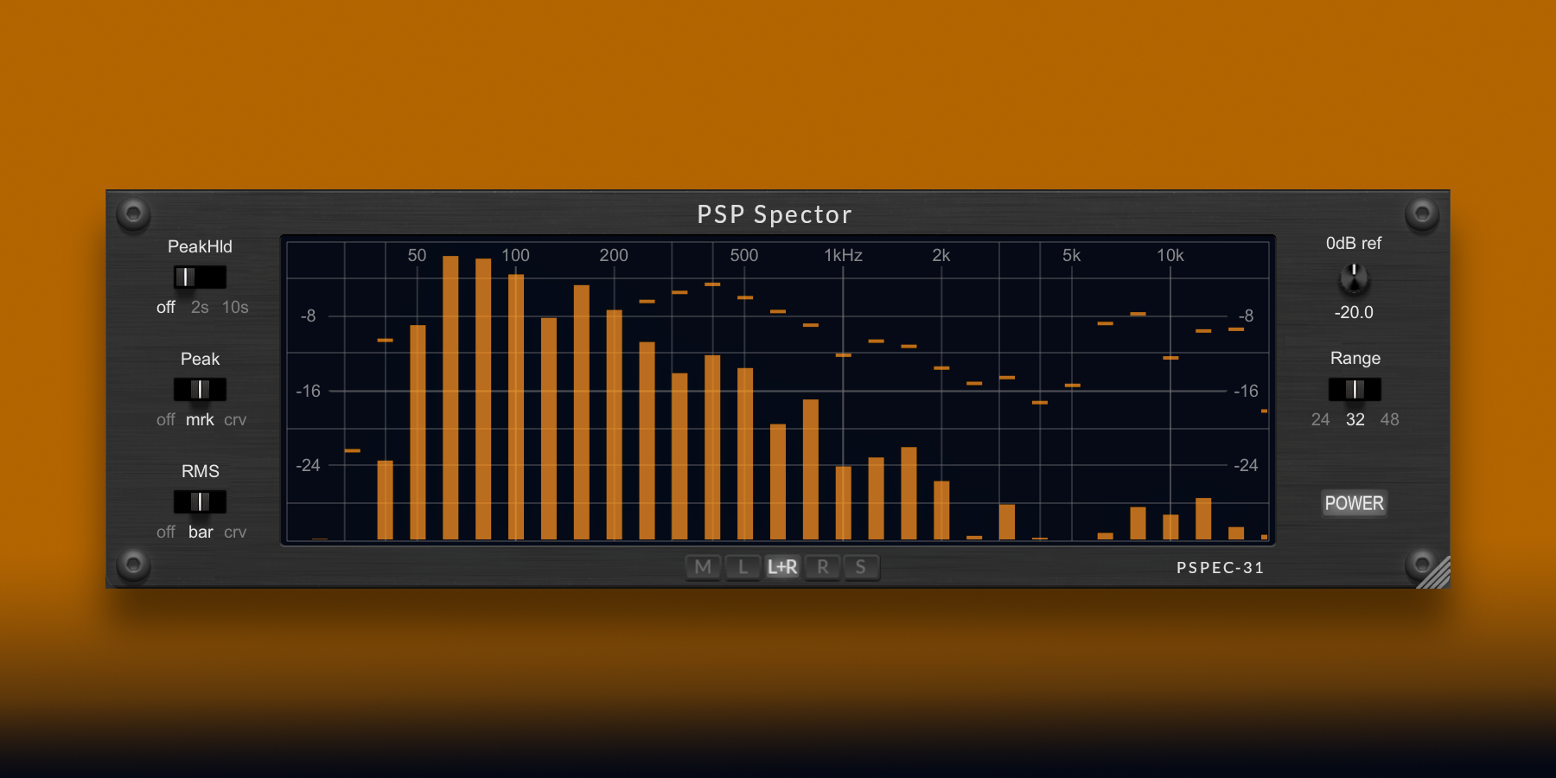Select the L channel monitoring button
This screenshot has width=1556, height=778.
(x=743, y=567)
